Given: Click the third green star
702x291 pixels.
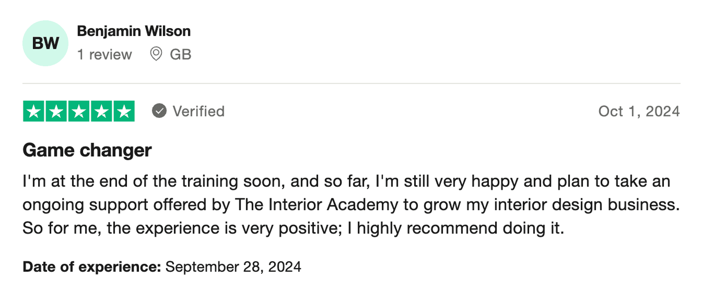Looking at the screenshot, I should tap(79, 112).
